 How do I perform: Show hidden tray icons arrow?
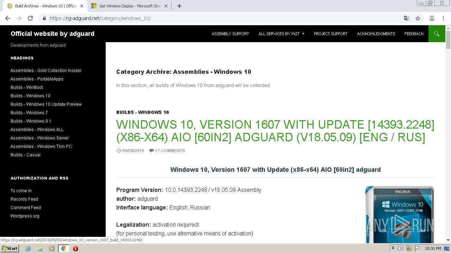click(x=393, y=248)
